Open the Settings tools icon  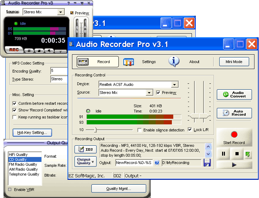click(x=129, y=62)
